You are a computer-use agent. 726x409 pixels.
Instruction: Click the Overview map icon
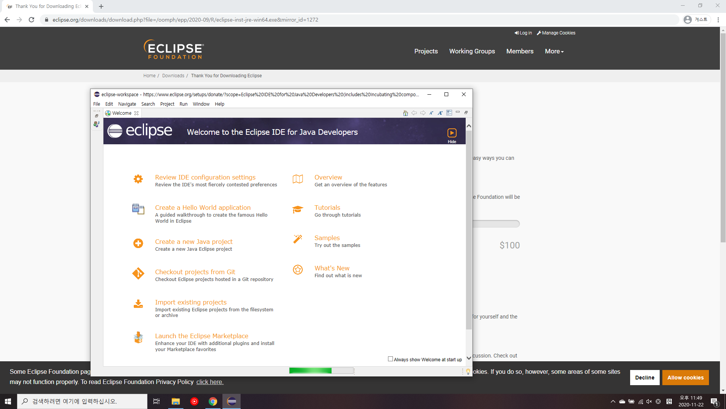pos(298,179)
